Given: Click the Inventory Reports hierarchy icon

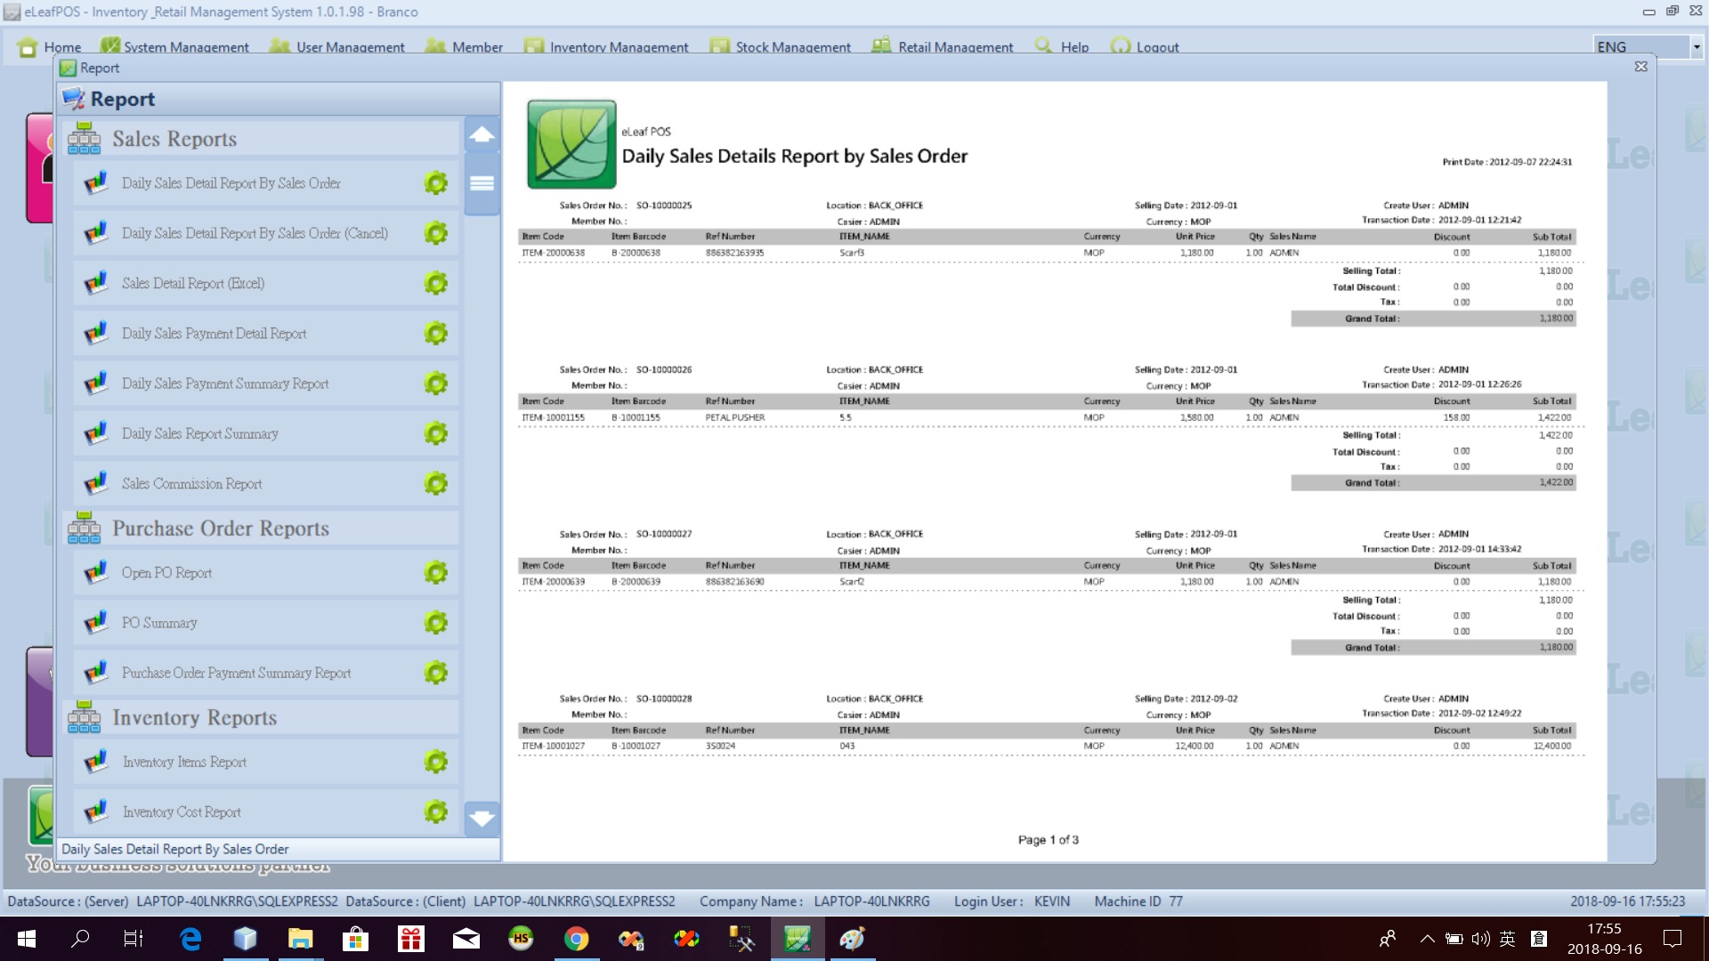Looking at the screenshot, I should click(85, 717).
